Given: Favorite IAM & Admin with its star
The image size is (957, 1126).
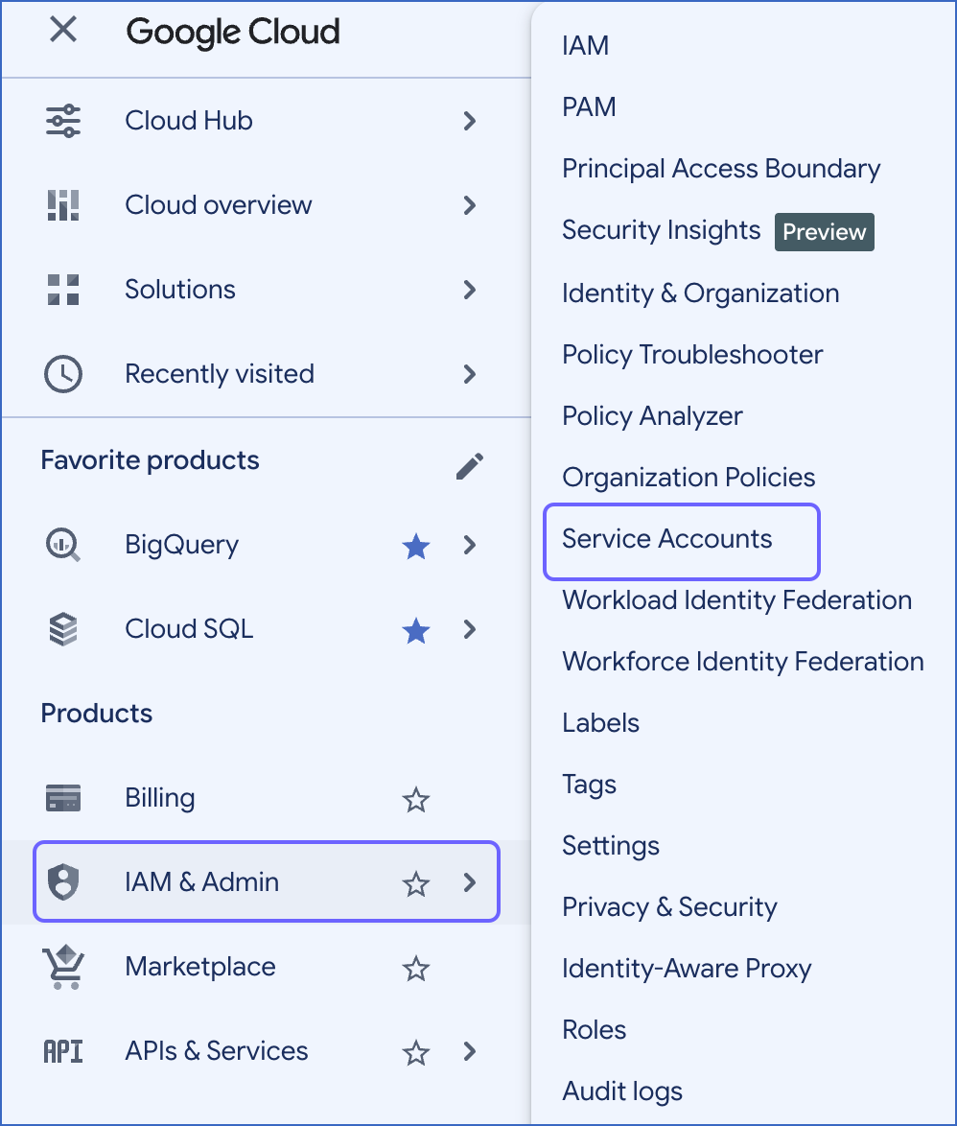Looking at the screenshot, I should (x=415, y=884).
